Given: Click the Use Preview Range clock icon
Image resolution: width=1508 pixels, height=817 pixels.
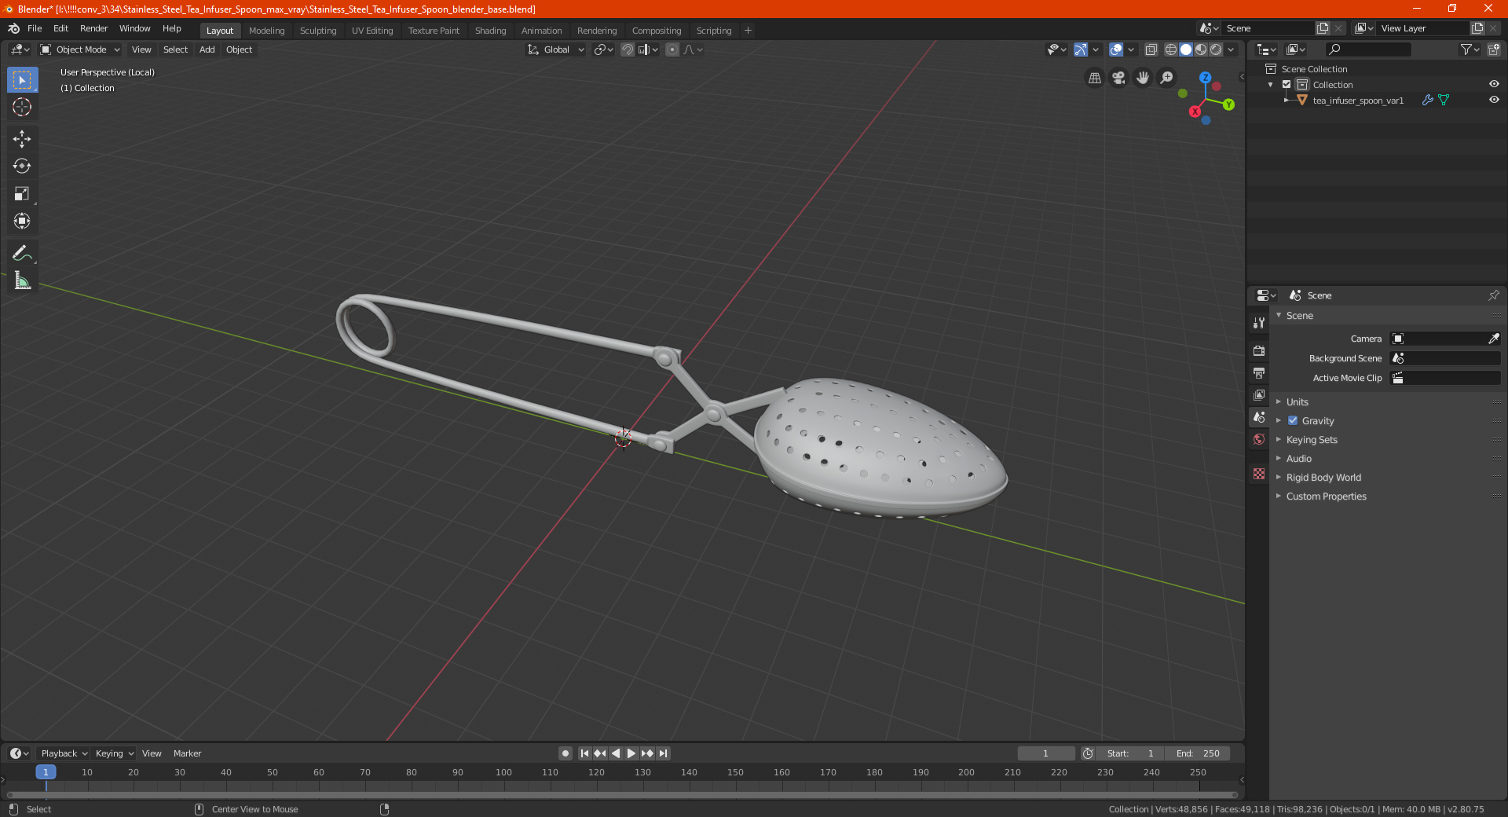Looking at the screenshot, I should 1088,753.
